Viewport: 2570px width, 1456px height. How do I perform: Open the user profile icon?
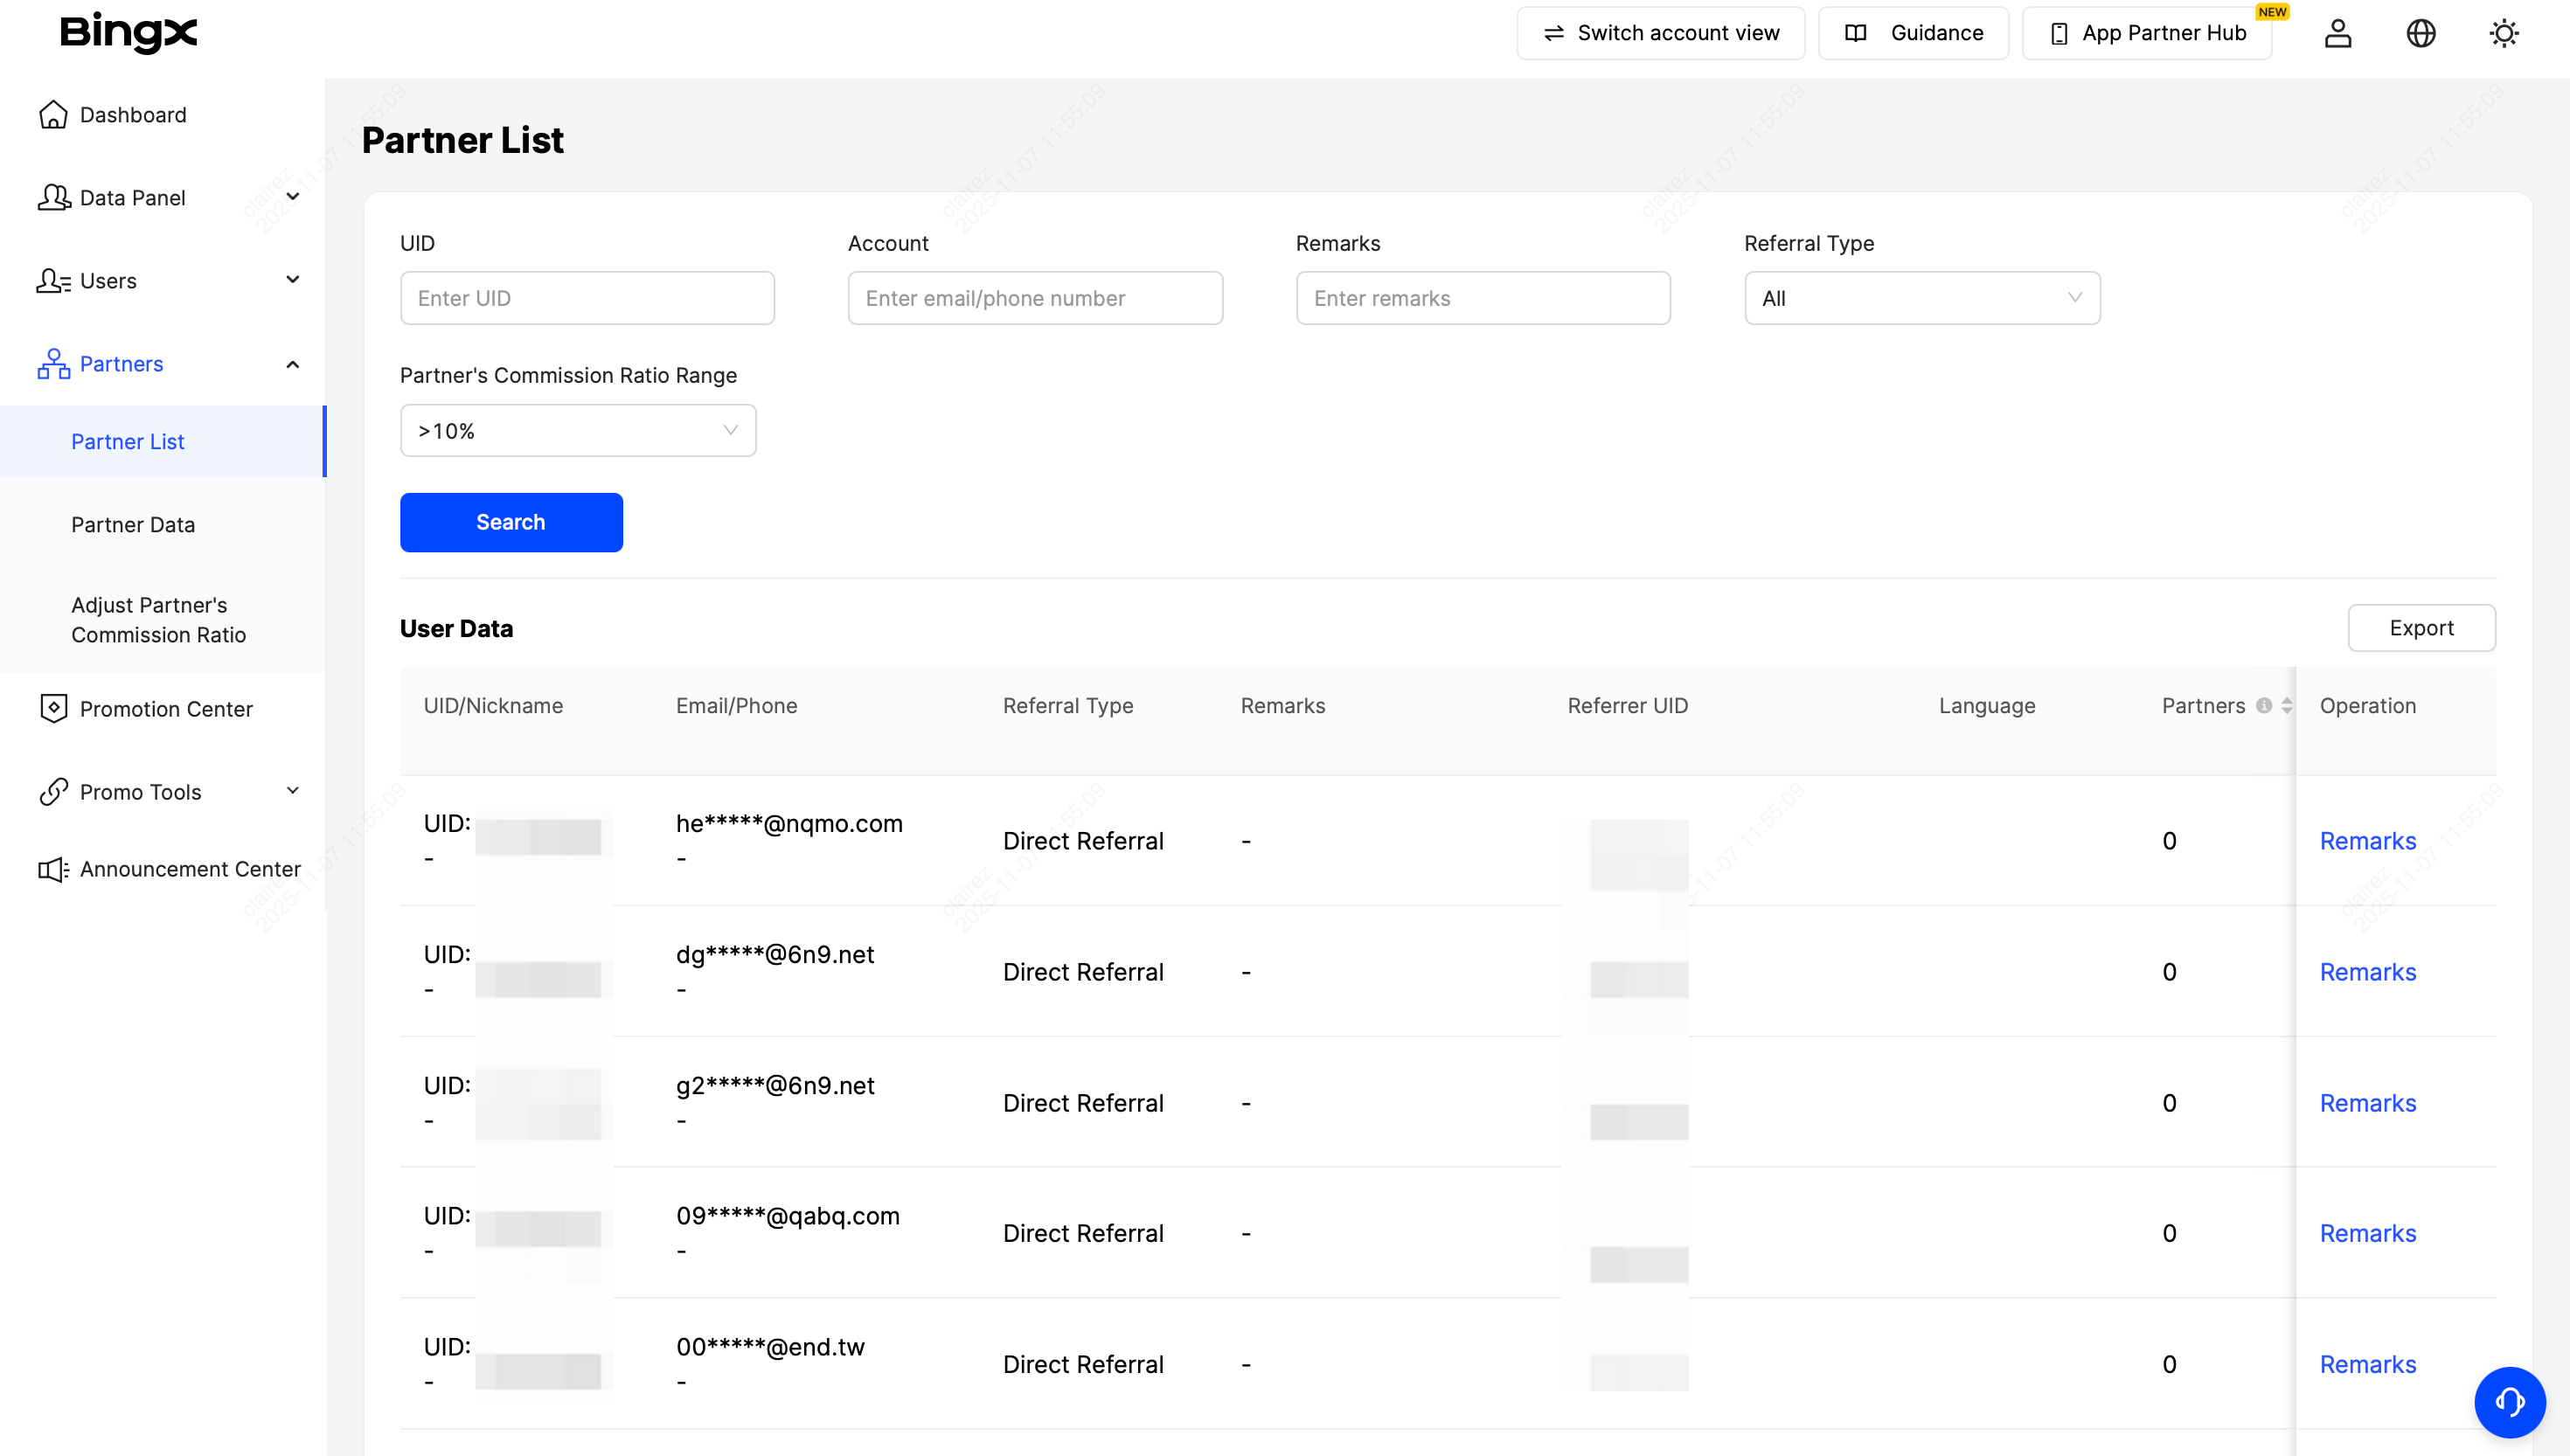tap(2337, 33)
